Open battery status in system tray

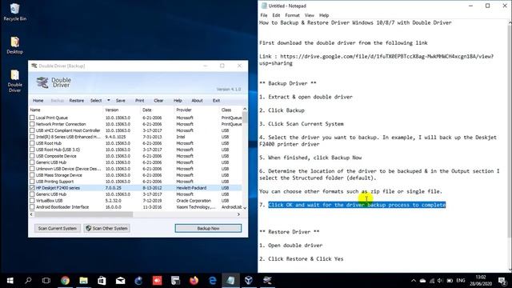click(450, 281)
